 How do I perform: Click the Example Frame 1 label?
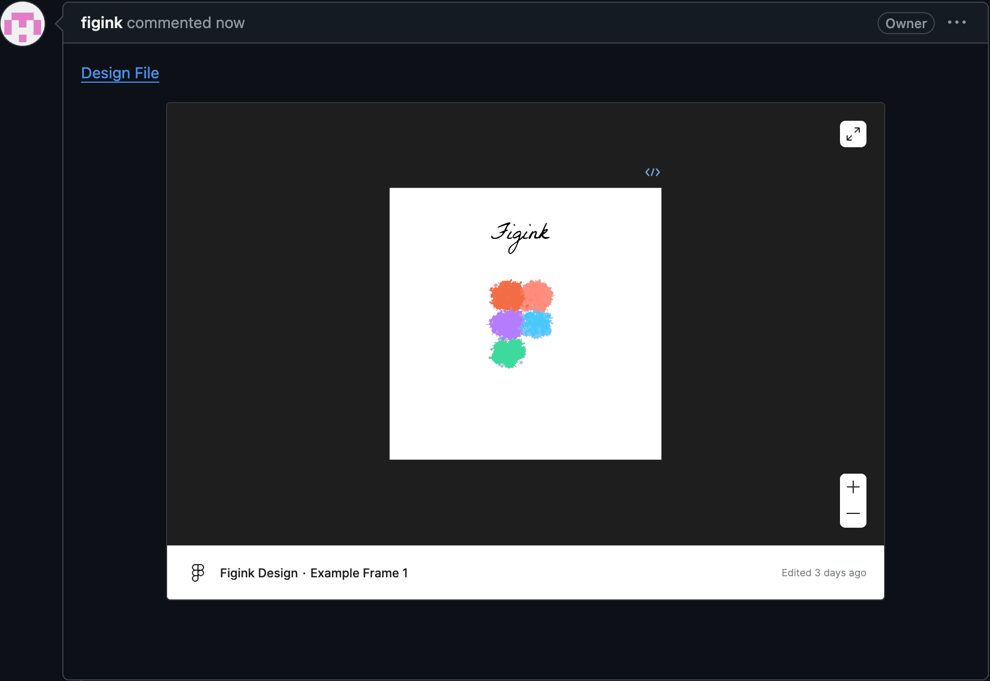359,573
